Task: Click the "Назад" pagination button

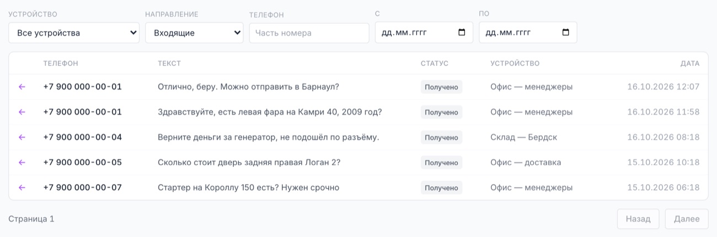Action: click(x=638, y=219)
